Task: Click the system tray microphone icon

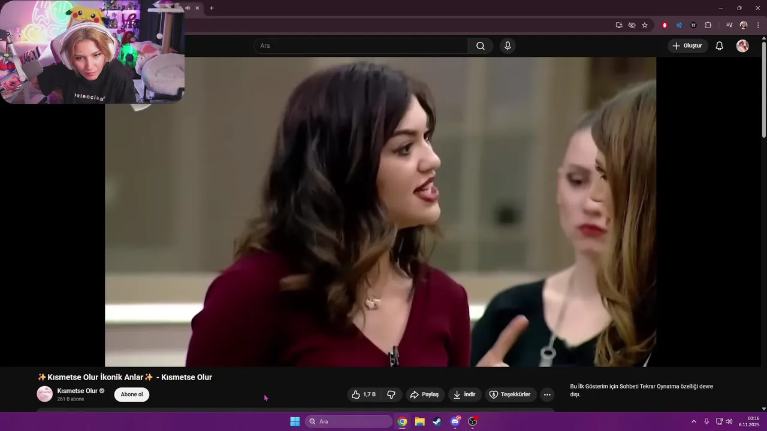Action: point(706,421)
